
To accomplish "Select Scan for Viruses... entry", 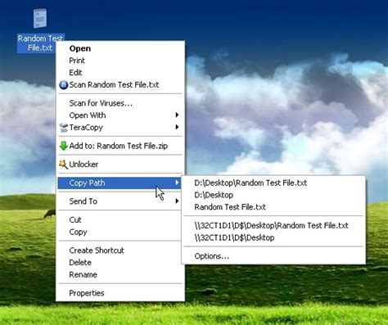I will click(120, 103).
